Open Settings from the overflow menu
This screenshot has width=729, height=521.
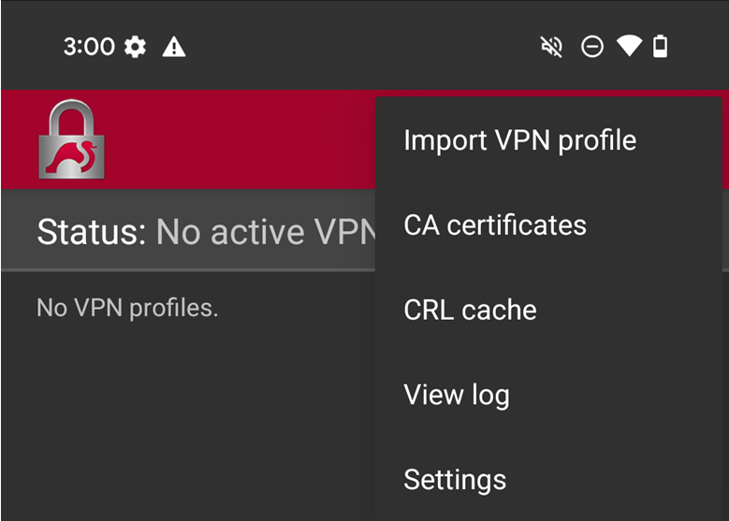[x=455, y=479]
